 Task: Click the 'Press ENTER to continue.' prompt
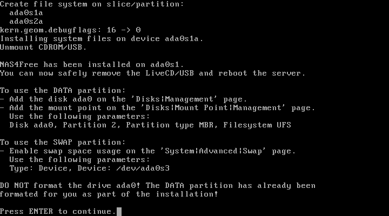pyautogui.click(x=58, y=212)
